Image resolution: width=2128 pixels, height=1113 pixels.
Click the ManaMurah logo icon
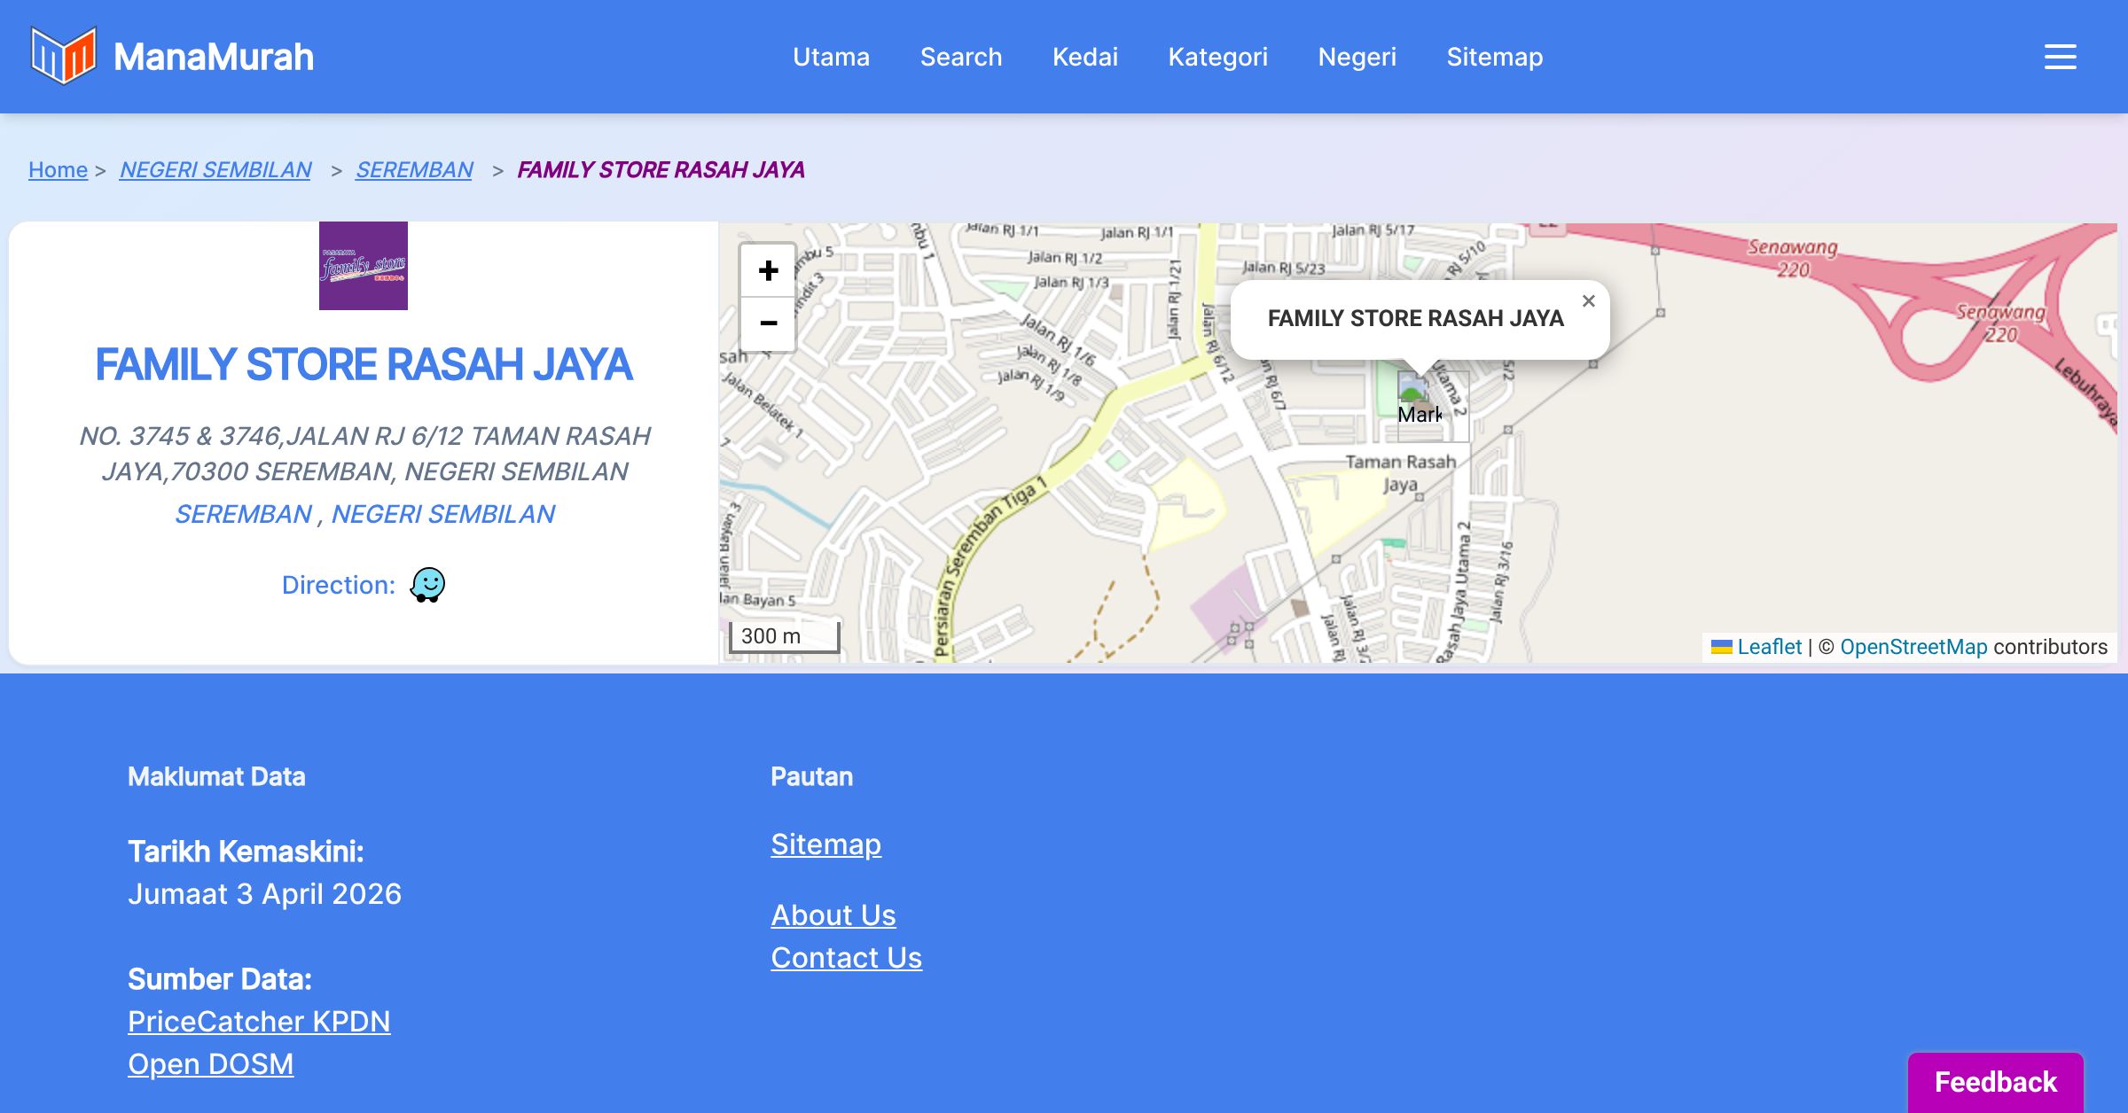click(63, 56)
